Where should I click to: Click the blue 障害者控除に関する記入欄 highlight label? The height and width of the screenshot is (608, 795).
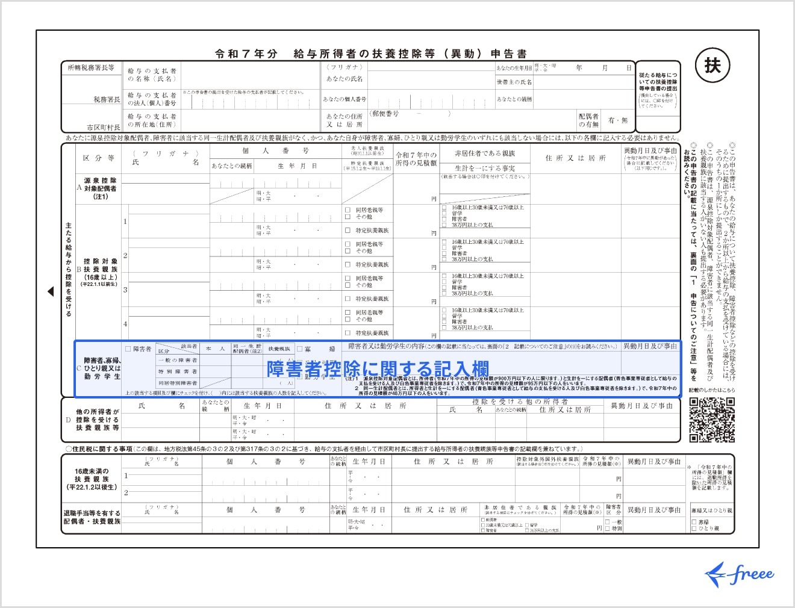pyautogui.click(x=378, y=369)
